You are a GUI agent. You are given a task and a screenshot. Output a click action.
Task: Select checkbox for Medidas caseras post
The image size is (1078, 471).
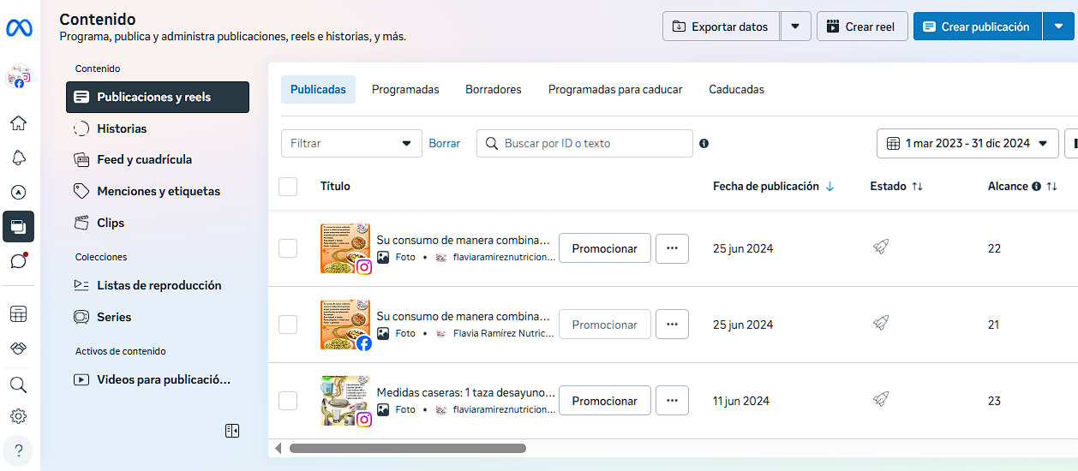(x=288, y=401)
